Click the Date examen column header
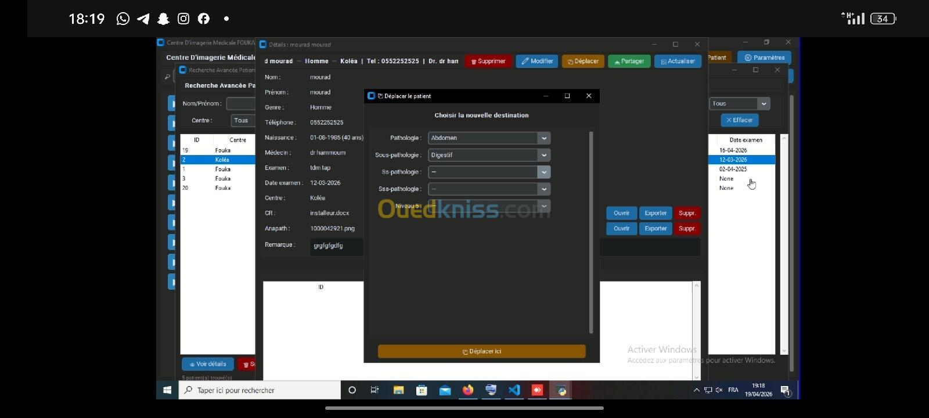This screenshot has width=929, height=418. 746,140
